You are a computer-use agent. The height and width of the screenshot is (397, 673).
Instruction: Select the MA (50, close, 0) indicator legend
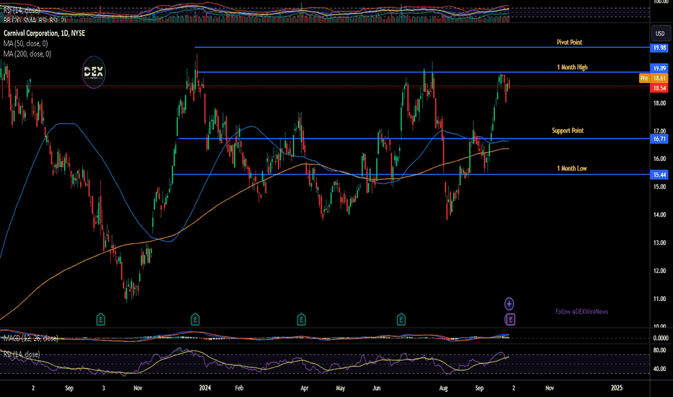[26, 43]
